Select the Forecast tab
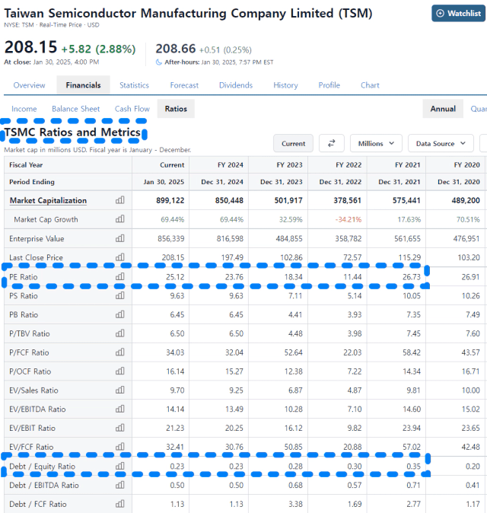The width and height of the screenshot is (487, 513). 184,85
